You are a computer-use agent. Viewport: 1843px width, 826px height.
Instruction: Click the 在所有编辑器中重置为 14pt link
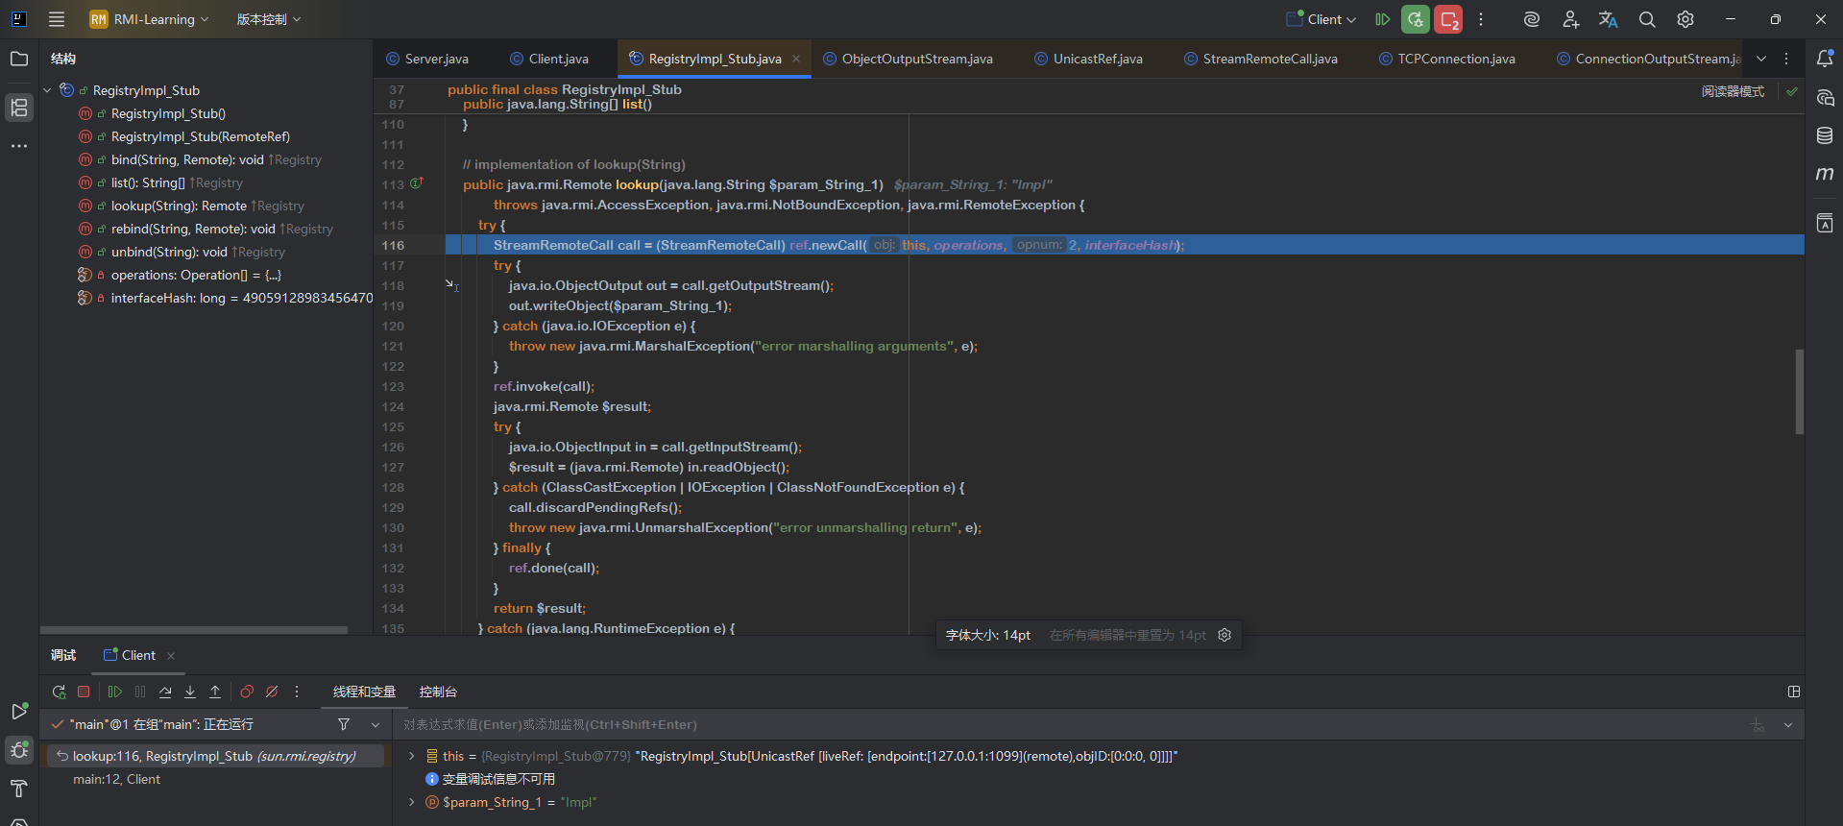click(x=1127, y=635)
